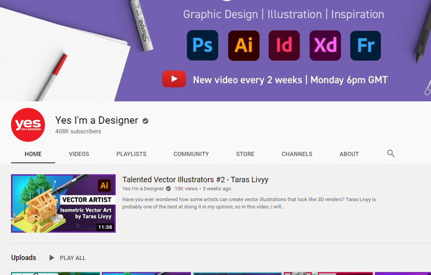431x275 pixels.
Task: Click the Photoshop Ps icon in banner
Action: pyautogui.click(x=203, y=45)
